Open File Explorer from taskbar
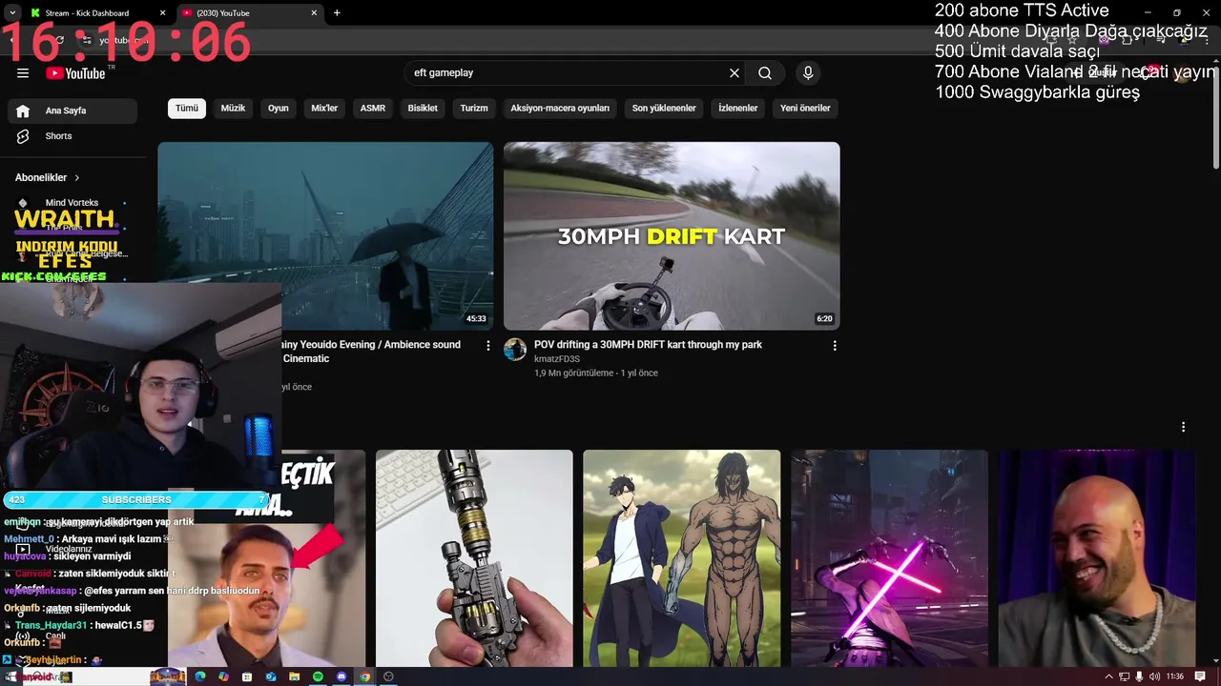This screenshot has height=686, width=1221. click(x=294, y=676)
